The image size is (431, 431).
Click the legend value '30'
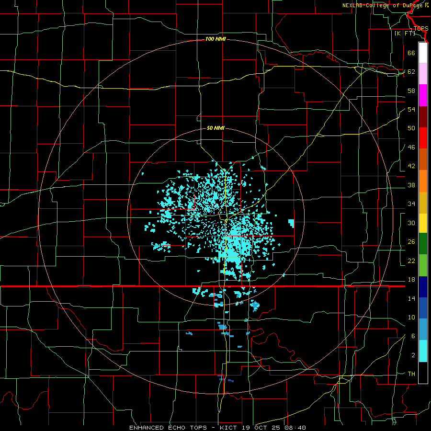(x=411, y=223)
